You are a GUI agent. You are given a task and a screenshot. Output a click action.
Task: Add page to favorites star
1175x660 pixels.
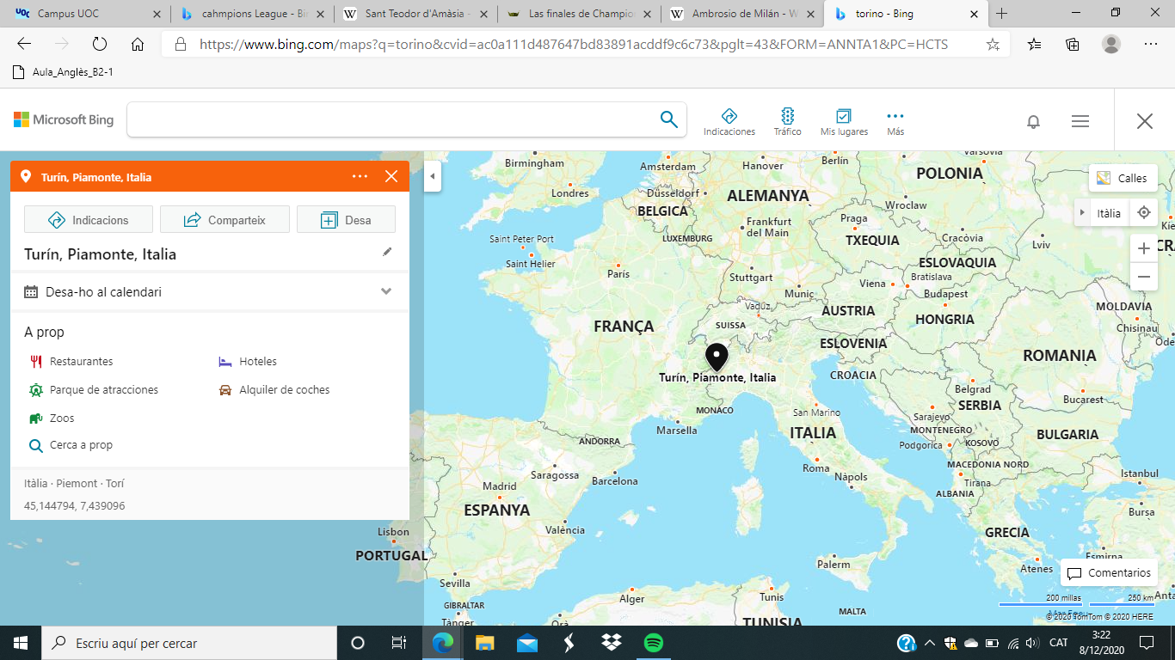pyautogui.click(x=993, y=44)
